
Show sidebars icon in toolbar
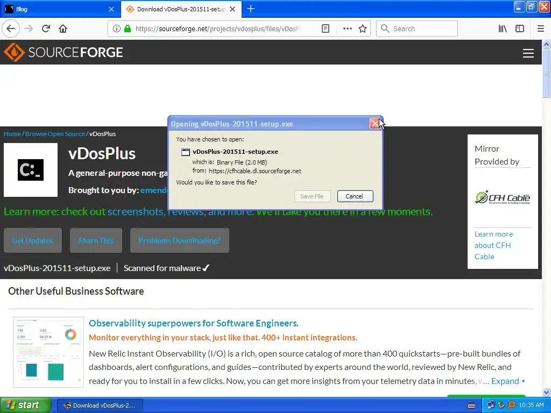(x=520, y=29)
